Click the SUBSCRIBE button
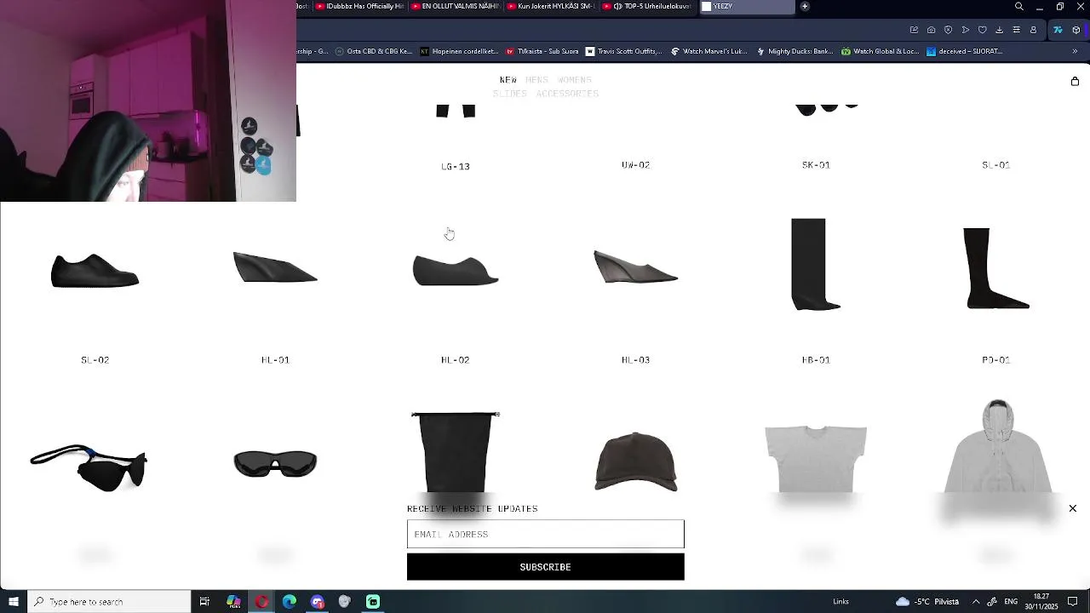 545,567
